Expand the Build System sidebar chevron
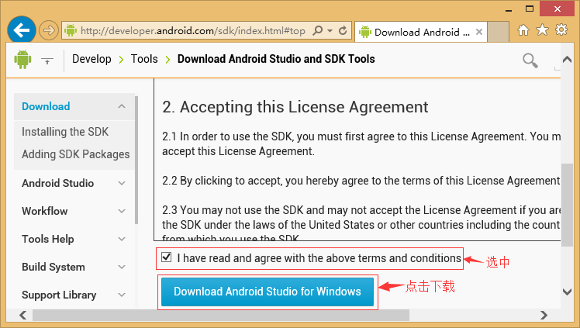 point(122,267)
